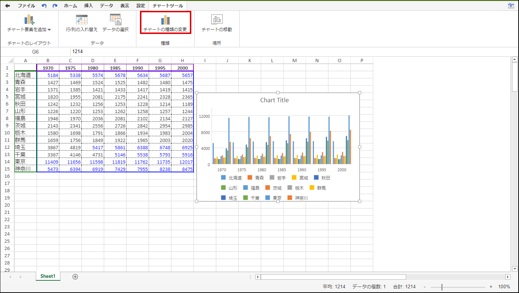Screen dimensions: 519x293
Task: Click the 1970 header cell
Action: (48, 68)
